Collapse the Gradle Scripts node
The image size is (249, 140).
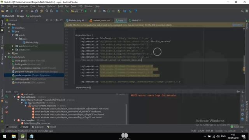pos(5,57)
